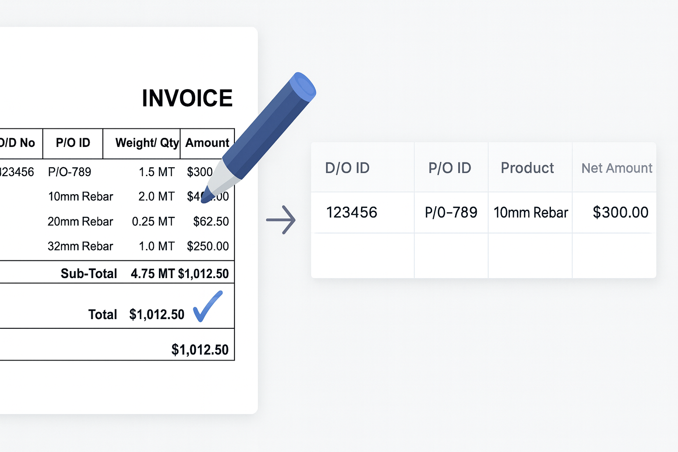Screen dimensions: 678x452
Task: Click the INVOICE heading
Action: click(187, 98)
